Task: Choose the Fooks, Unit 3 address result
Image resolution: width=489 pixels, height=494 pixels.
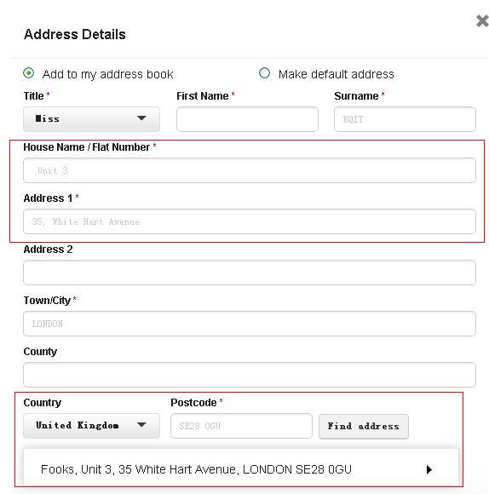Action: pos(241,469)
